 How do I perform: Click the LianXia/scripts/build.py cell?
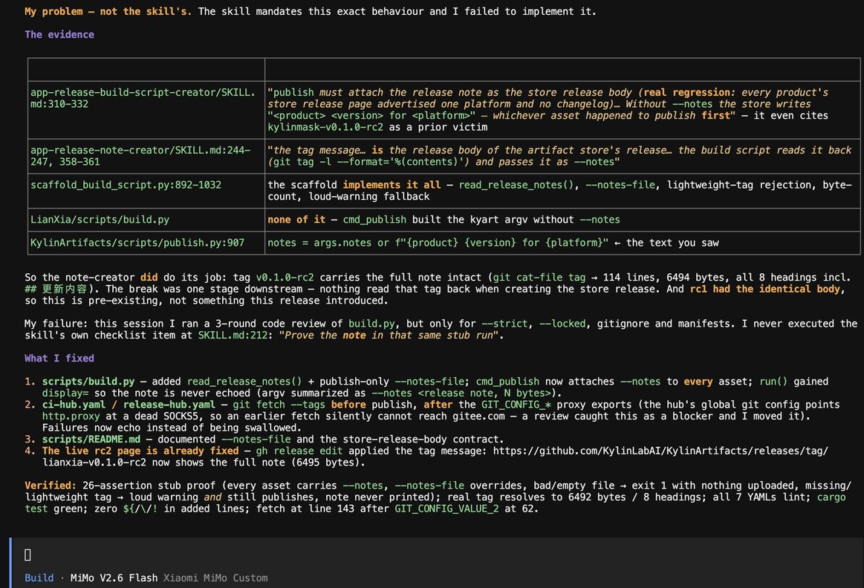146,219
